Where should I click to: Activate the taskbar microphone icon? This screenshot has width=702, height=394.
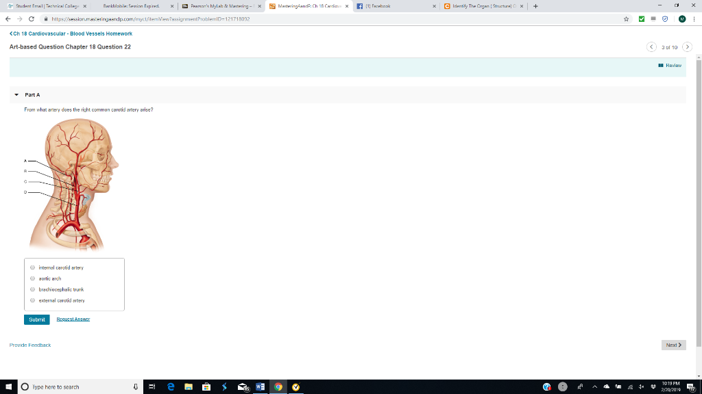click(136, 387)
